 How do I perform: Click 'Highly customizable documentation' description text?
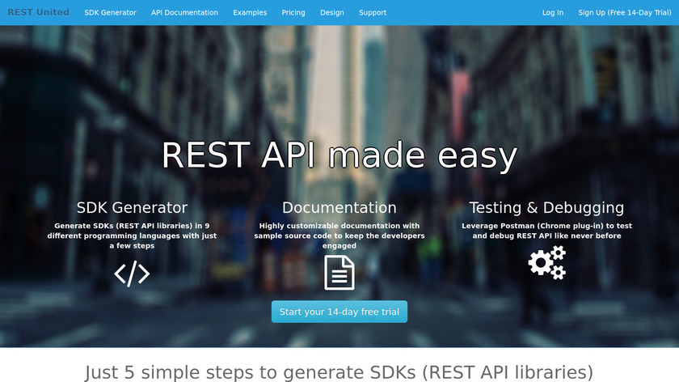pos(339,236)
